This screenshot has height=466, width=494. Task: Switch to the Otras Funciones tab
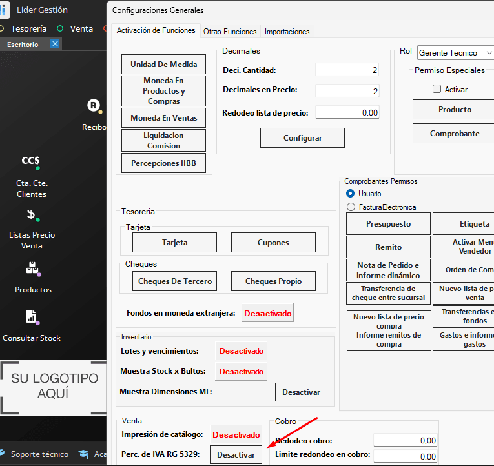230,31
